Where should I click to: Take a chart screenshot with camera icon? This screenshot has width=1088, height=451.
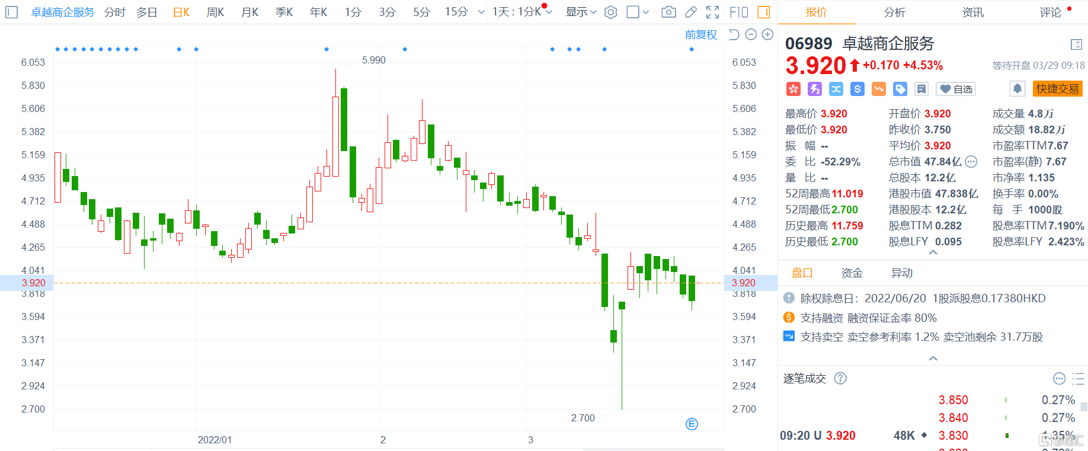coord(668,12)
